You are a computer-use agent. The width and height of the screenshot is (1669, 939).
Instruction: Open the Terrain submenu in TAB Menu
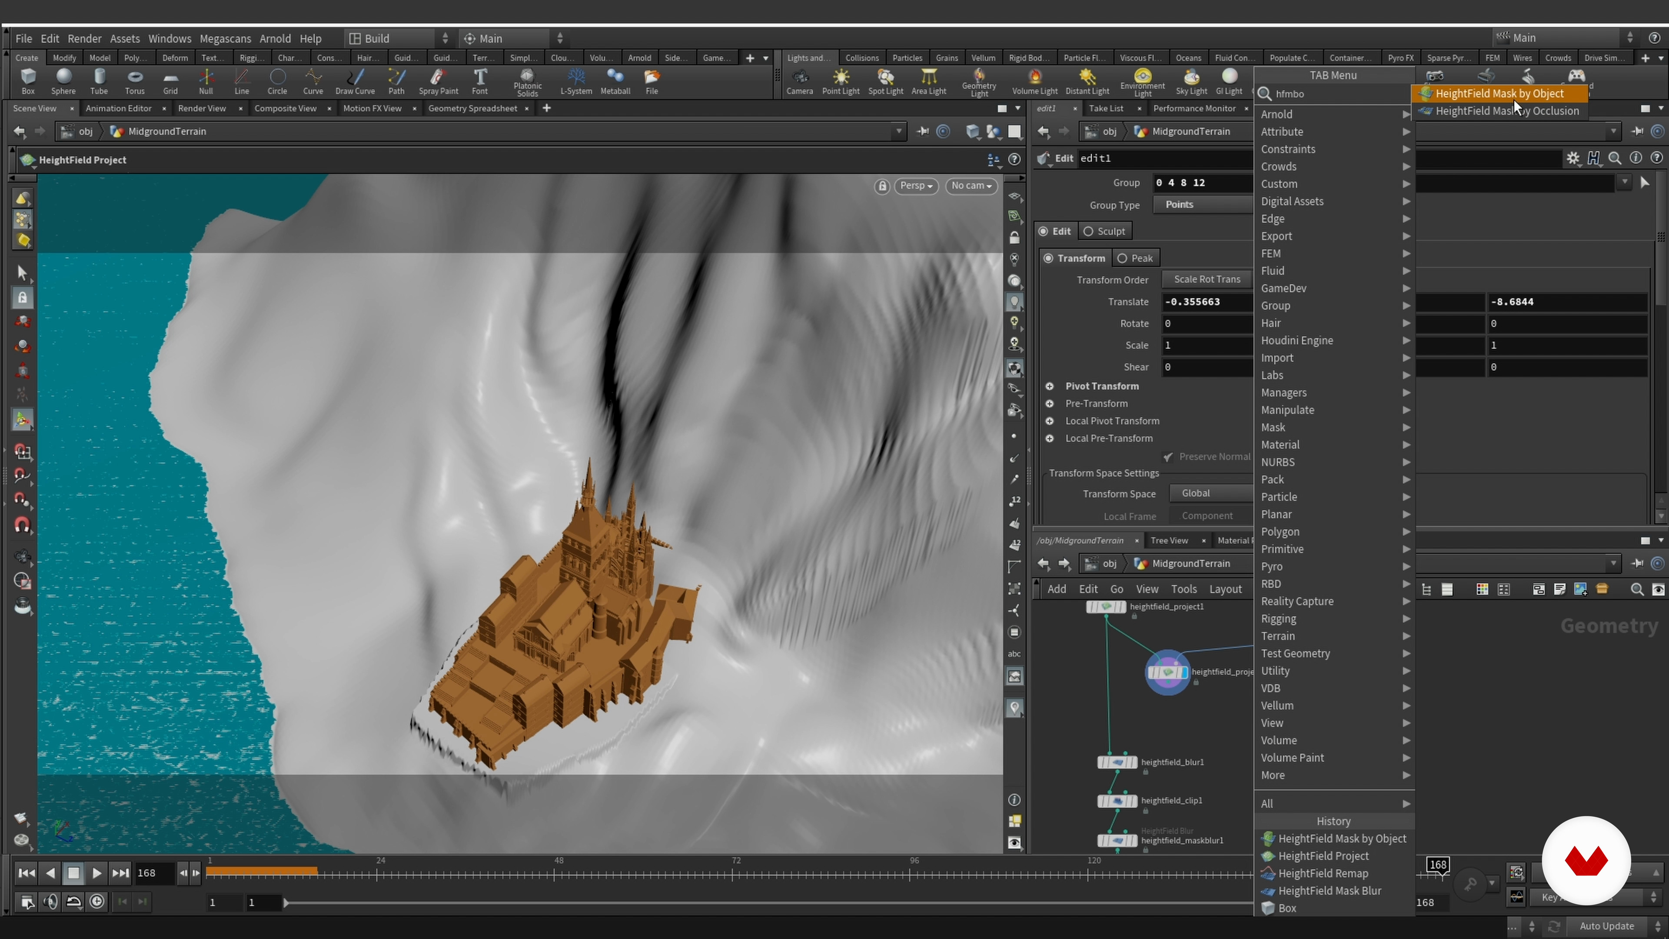point(1334,636)
